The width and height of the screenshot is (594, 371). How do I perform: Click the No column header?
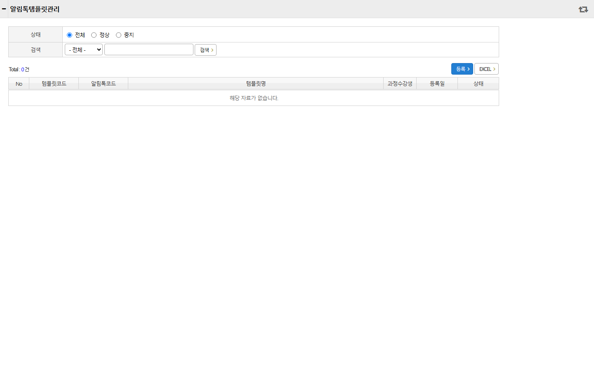pyautogui.click(x=19, y=84)
